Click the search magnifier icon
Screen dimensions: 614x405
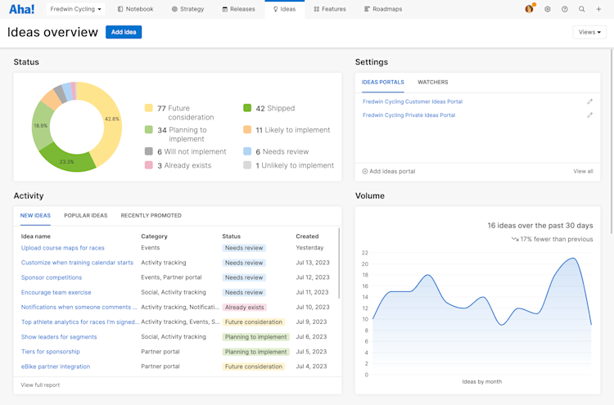(582, 9)
